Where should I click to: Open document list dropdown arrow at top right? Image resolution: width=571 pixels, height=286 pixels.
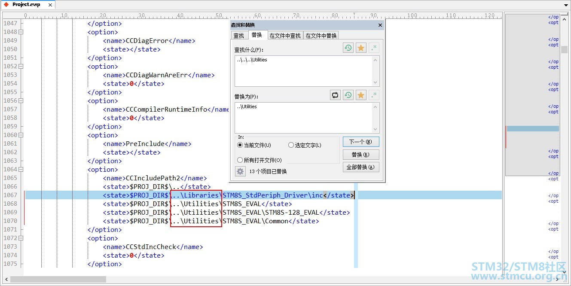pyautogui.click(x=566, y=5)
